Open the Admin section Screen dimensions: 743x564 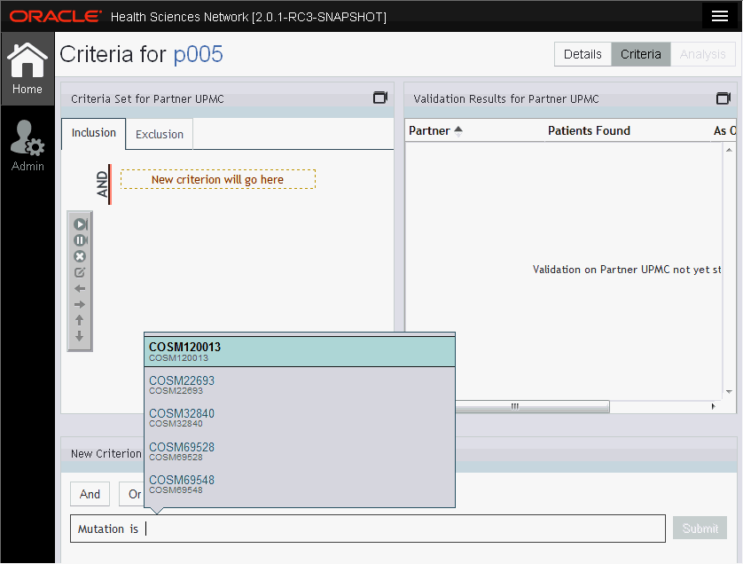(x=27, y=145)
